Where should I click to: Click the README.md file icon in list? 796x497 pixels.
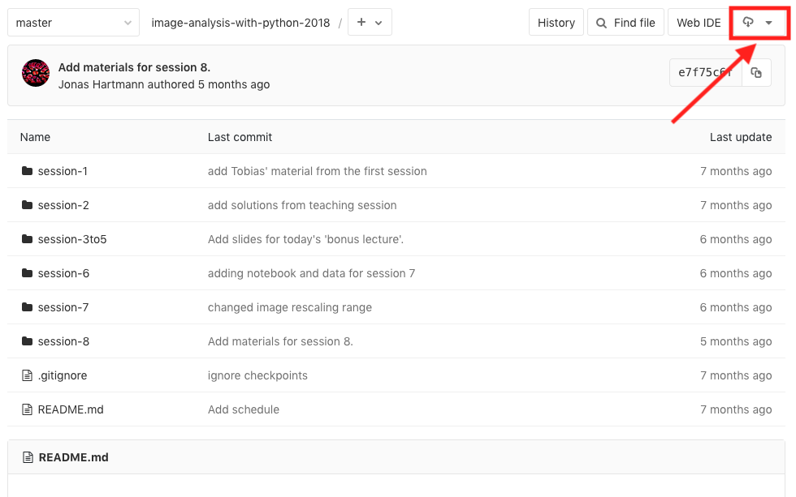[27, 409]
